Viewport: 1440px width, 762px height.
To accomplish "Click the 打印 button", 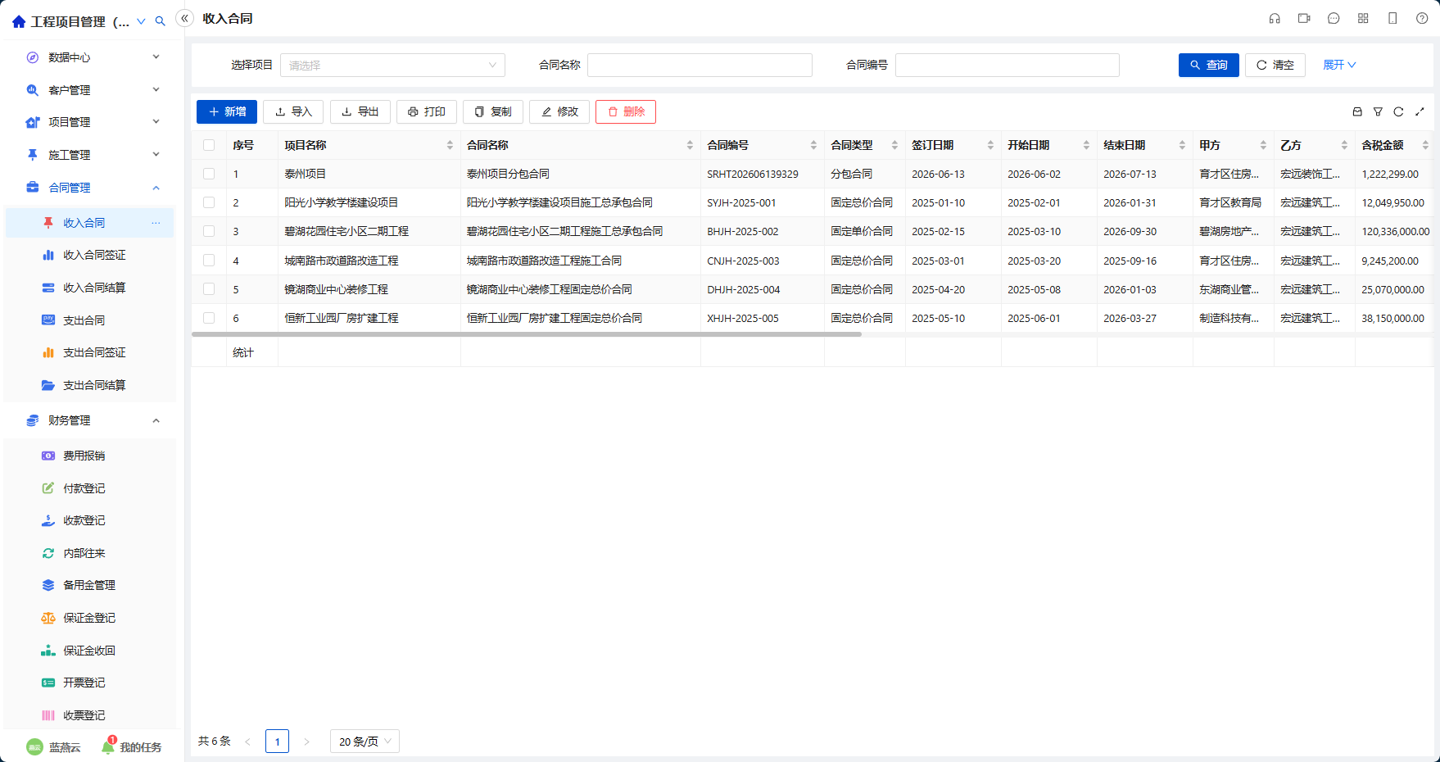I will 427,111.
